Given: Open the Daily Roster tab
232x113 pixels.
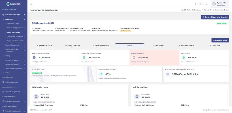Looking at the screenshot, I should coord(158,46).
